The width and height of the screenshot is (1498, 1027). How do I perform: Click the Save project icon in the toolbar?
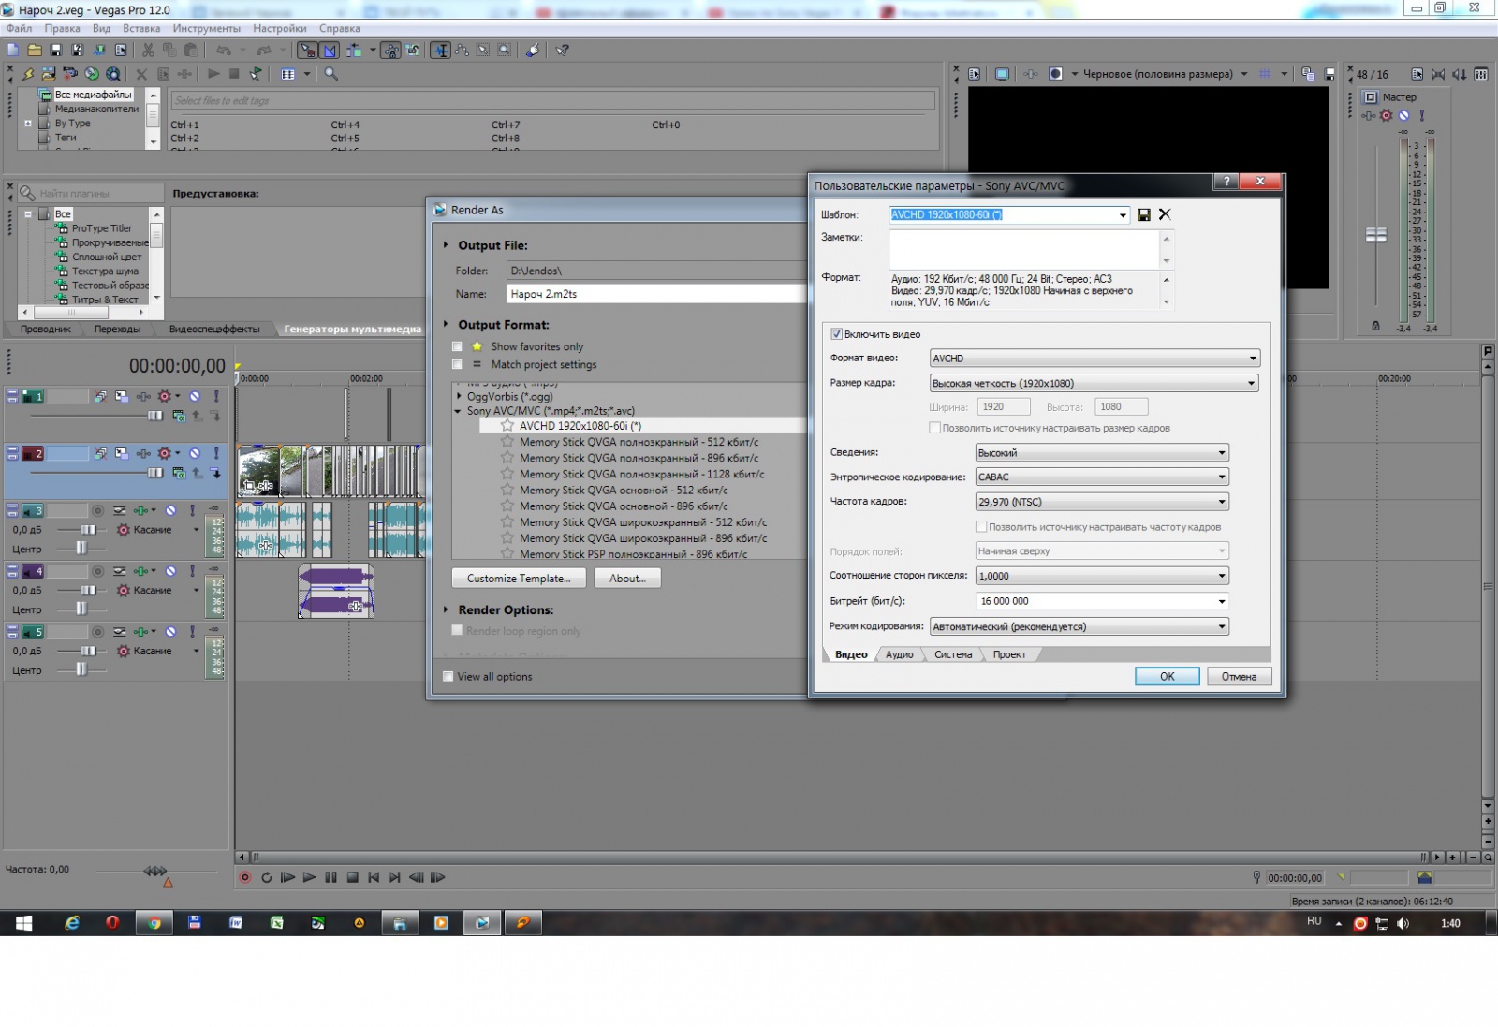(x=55, y=51)
